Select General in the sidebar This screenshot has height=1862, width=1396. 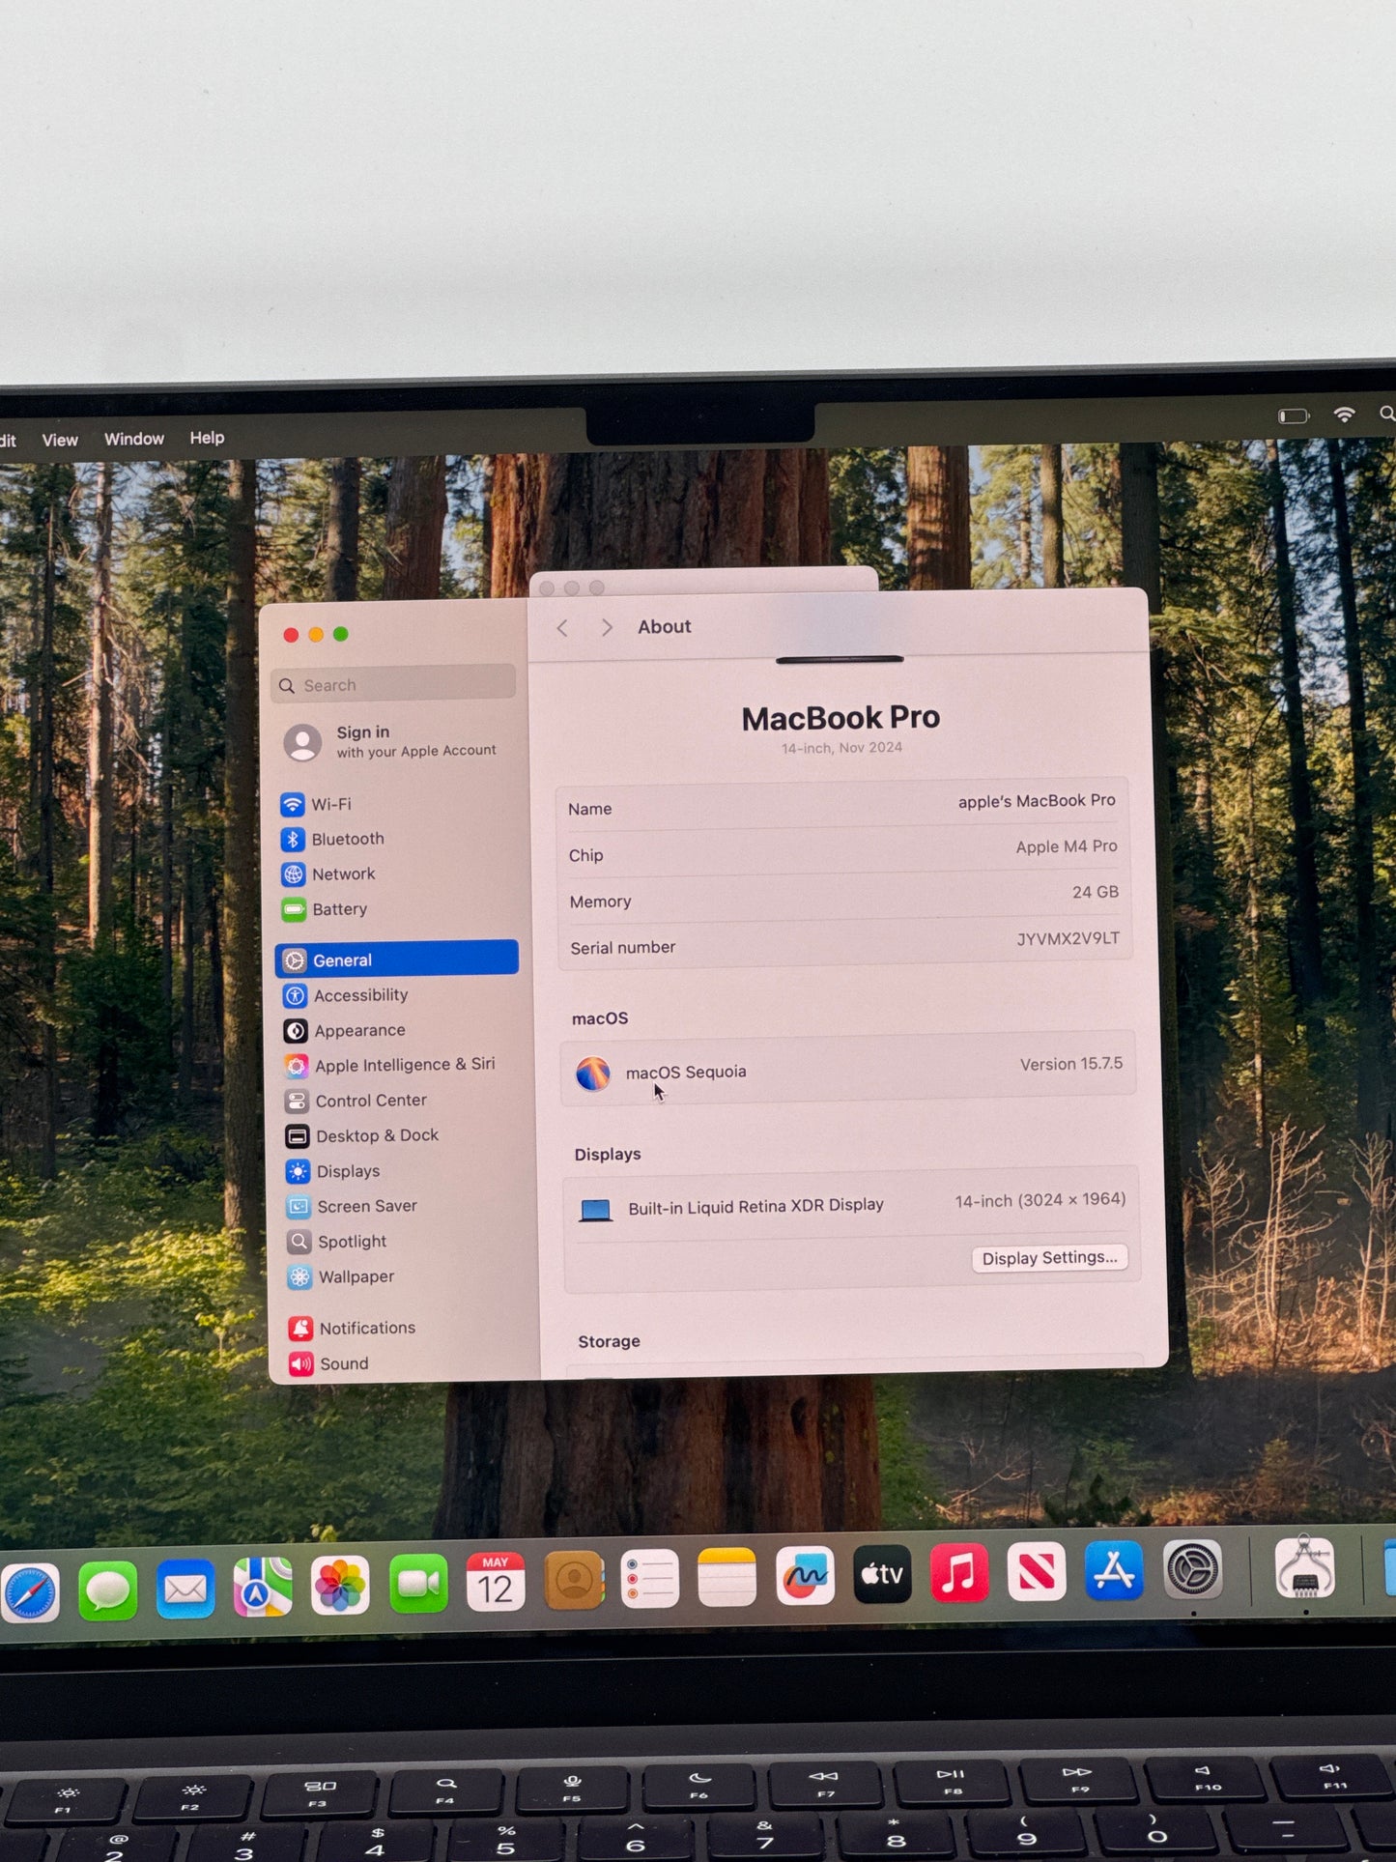click(x=397, y=960)
